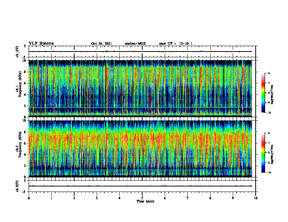Screen dimensions: 288x222
Task: Click the "VLF Spectra" plot title
Action: (x=41, y=44)
